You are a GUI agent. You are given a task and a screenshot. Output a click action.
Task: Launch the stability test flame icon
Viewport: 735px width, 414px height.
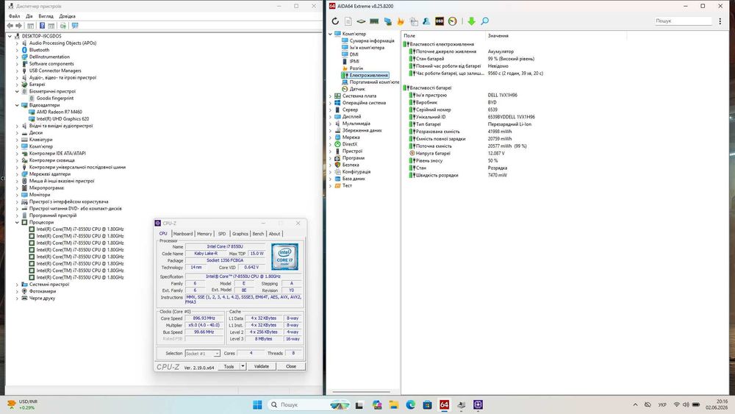(401, 21)
